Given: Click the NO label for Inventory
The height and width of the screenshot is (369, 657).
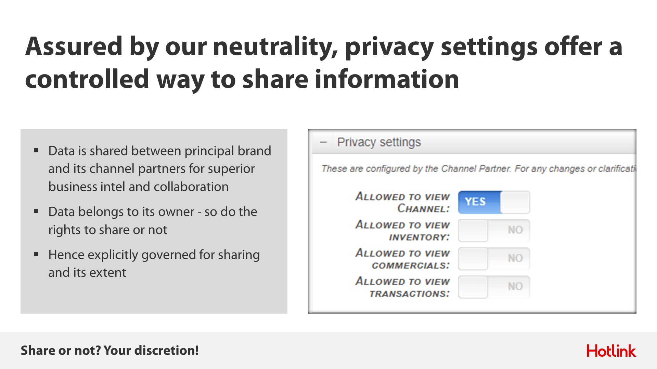Looking at the screenshot, I should tap(515, 230).
